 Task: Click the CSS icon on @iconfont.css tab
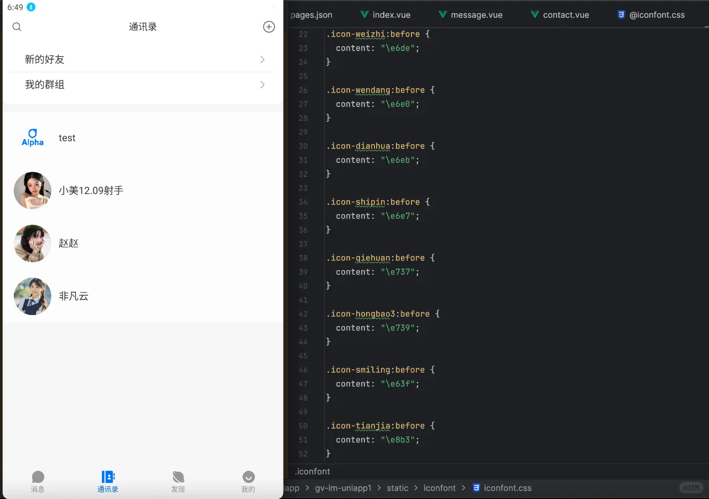click(x=621, y=14)
